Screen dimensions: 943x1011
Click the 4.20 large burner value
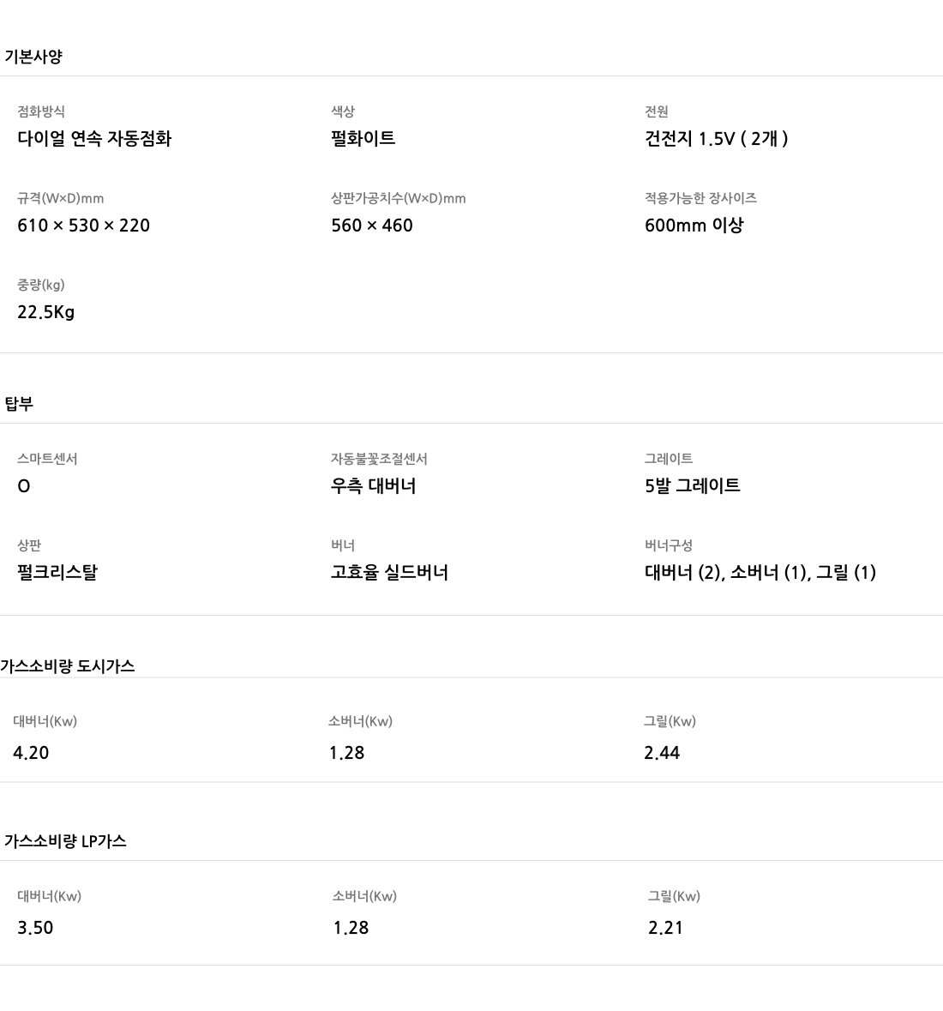(x=31, y=753)
